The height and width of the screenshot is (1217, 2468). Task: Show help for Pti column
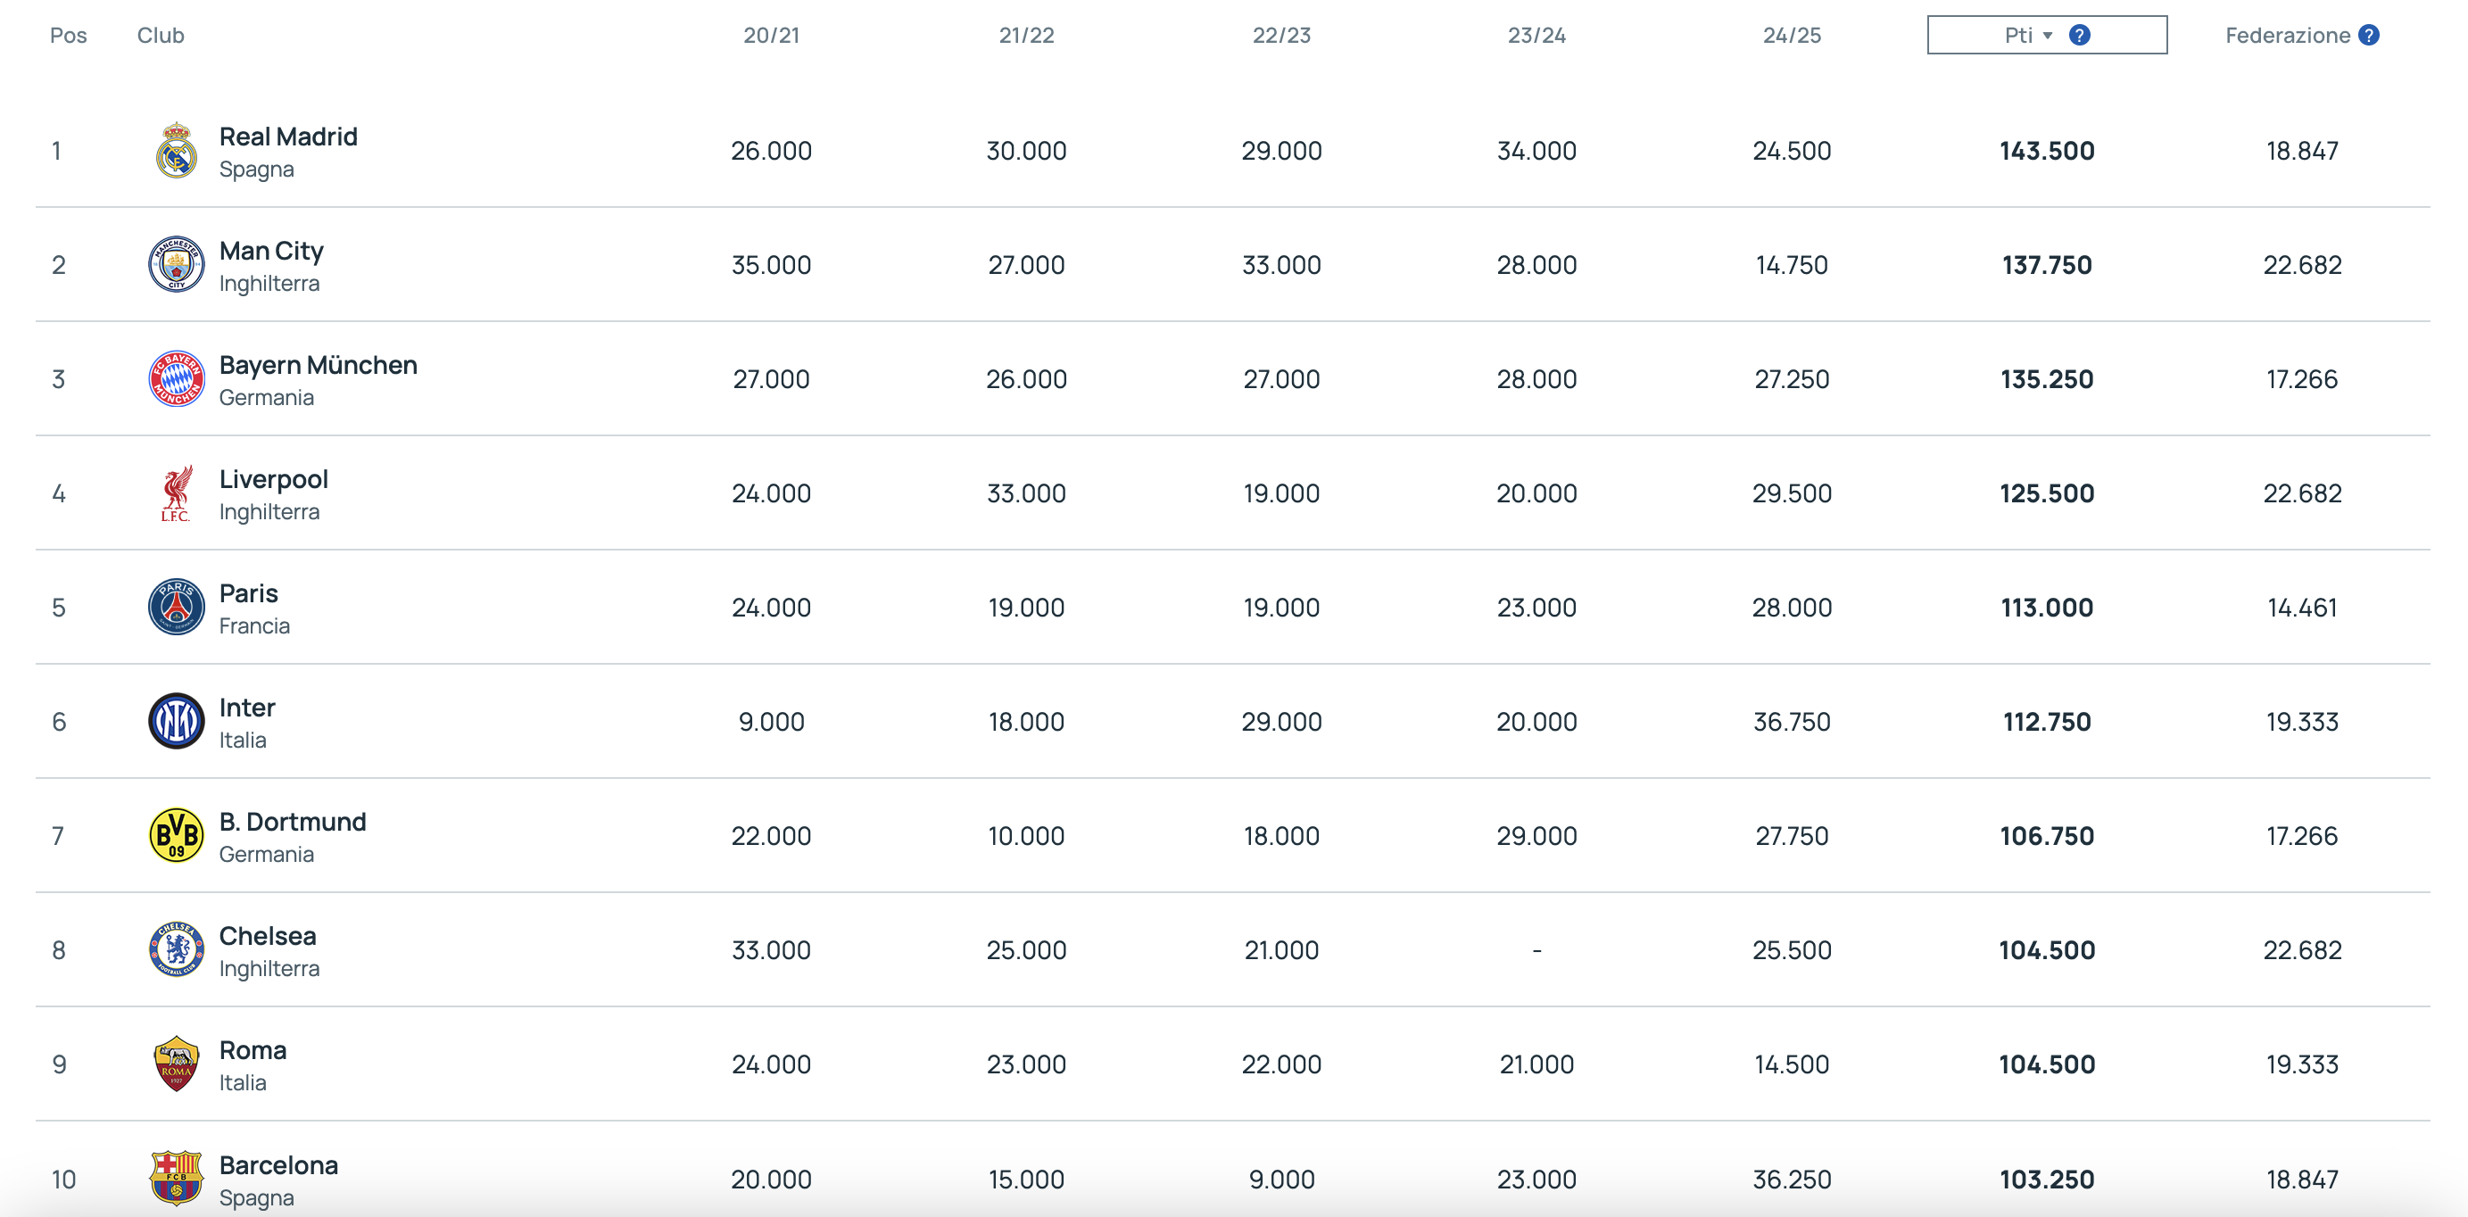click(x=2079, y=36)
